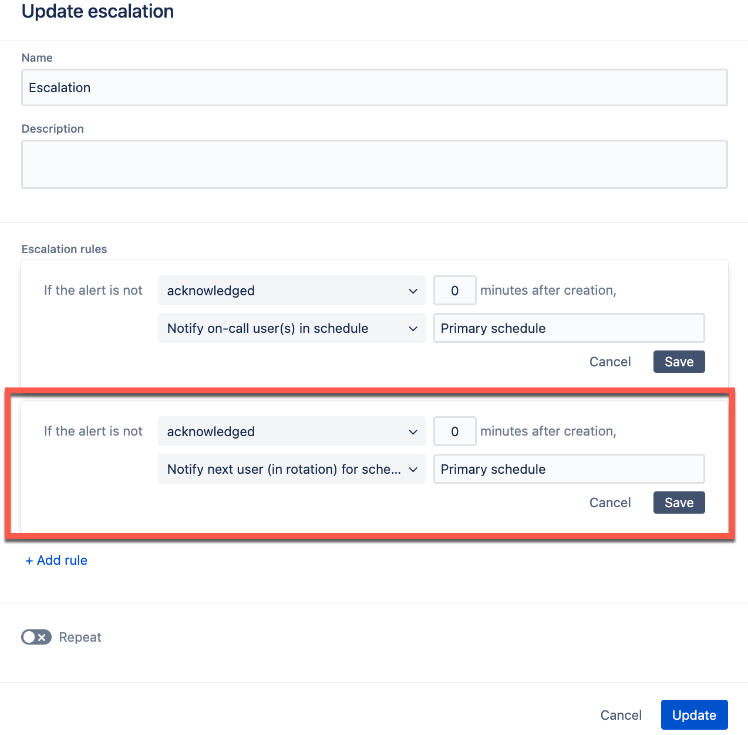This screenshot has height=735, width=748.
Task: Save the first escalation rule
Action: pos(679,362)
